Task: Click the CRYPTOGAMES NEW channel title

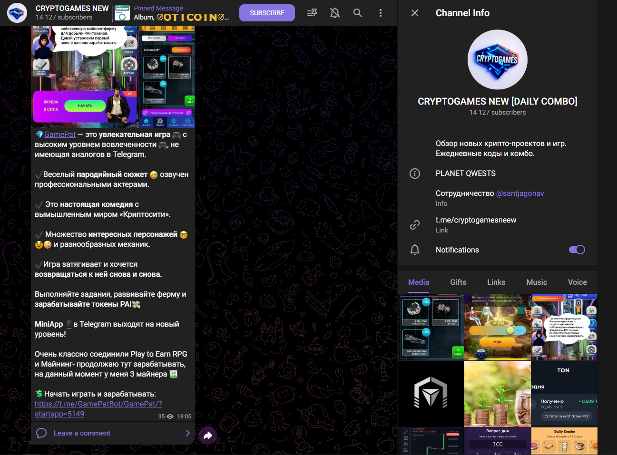Action: pyautogui.click(x=72, y=9)
